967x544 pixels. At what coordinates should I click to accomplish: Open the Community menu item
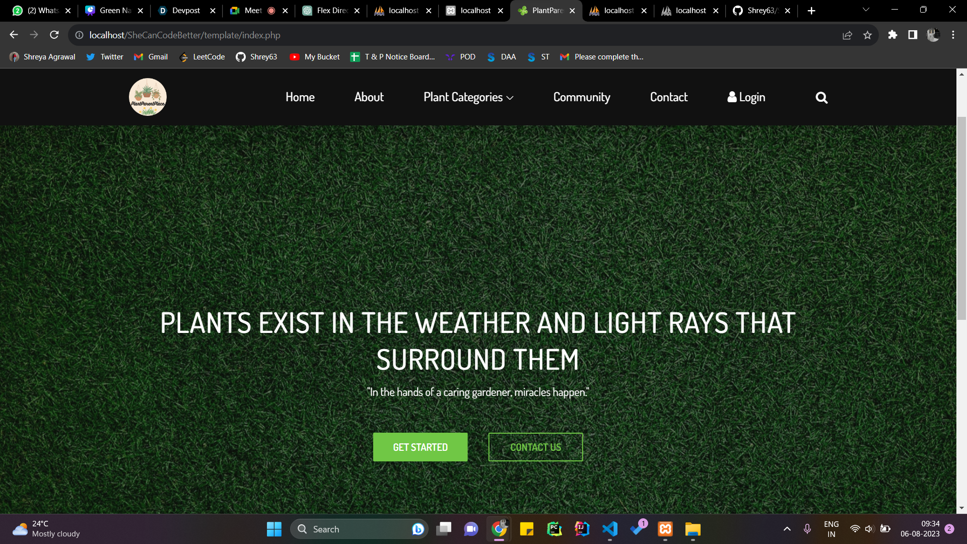coord(581,97)
